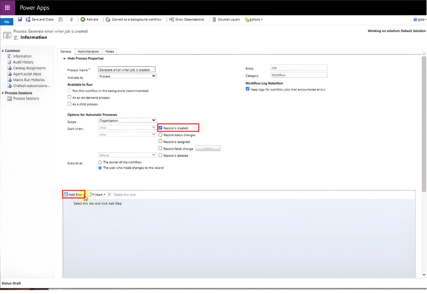Click the paperclip attachment icon

click(71, 19)
